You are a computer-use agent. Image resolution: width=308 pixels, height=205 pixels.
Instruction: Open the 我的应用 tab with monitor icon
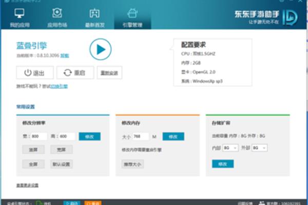point(20,17)
